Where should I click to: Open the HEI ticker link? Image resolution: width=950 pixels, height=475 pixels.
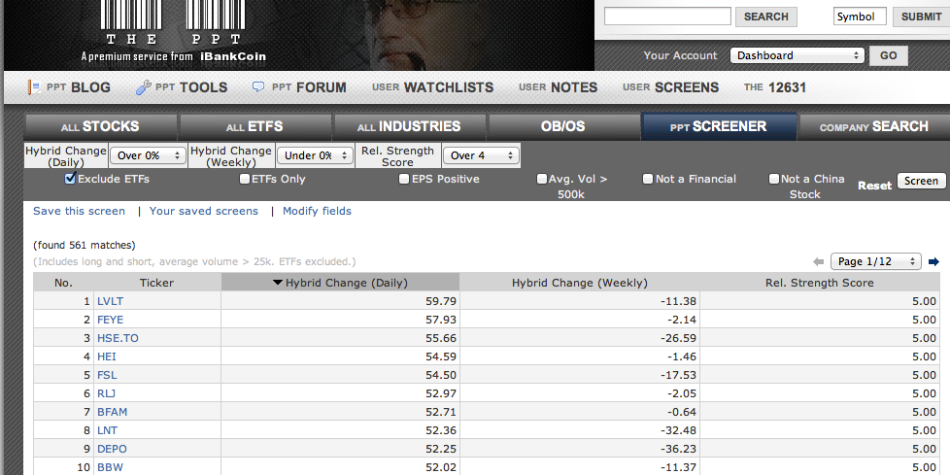pyautogui.click(x=107, y=356)
